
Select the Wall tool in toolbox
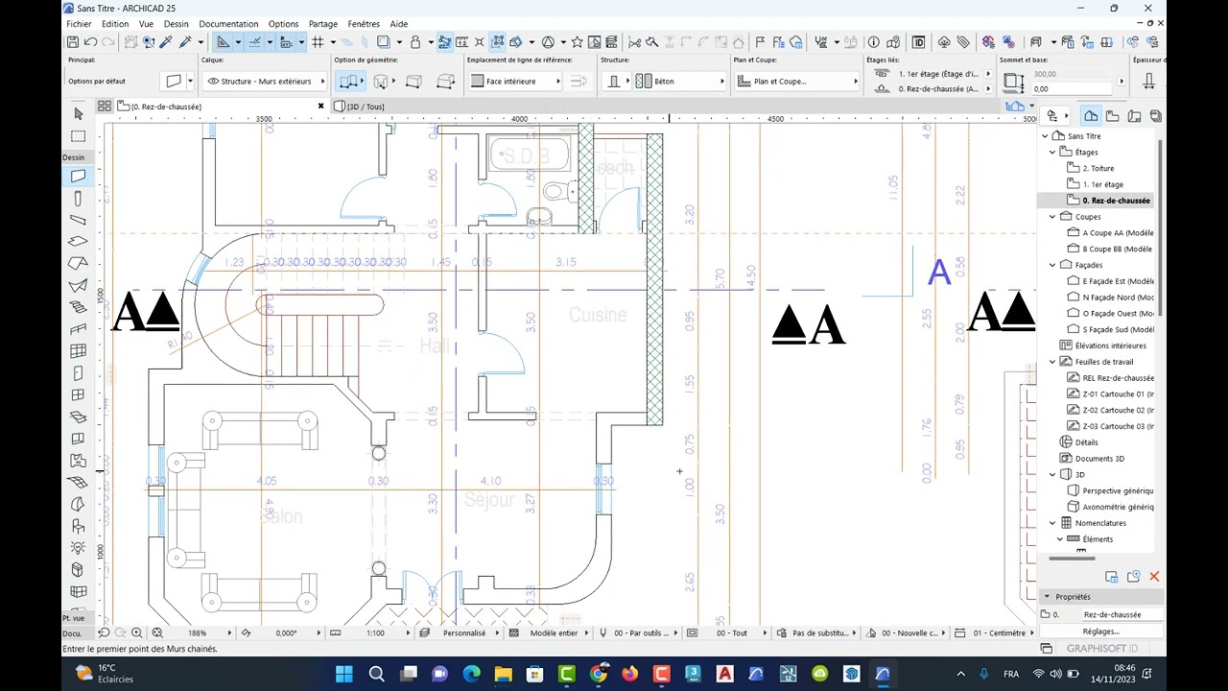click(x=79, y=177)
